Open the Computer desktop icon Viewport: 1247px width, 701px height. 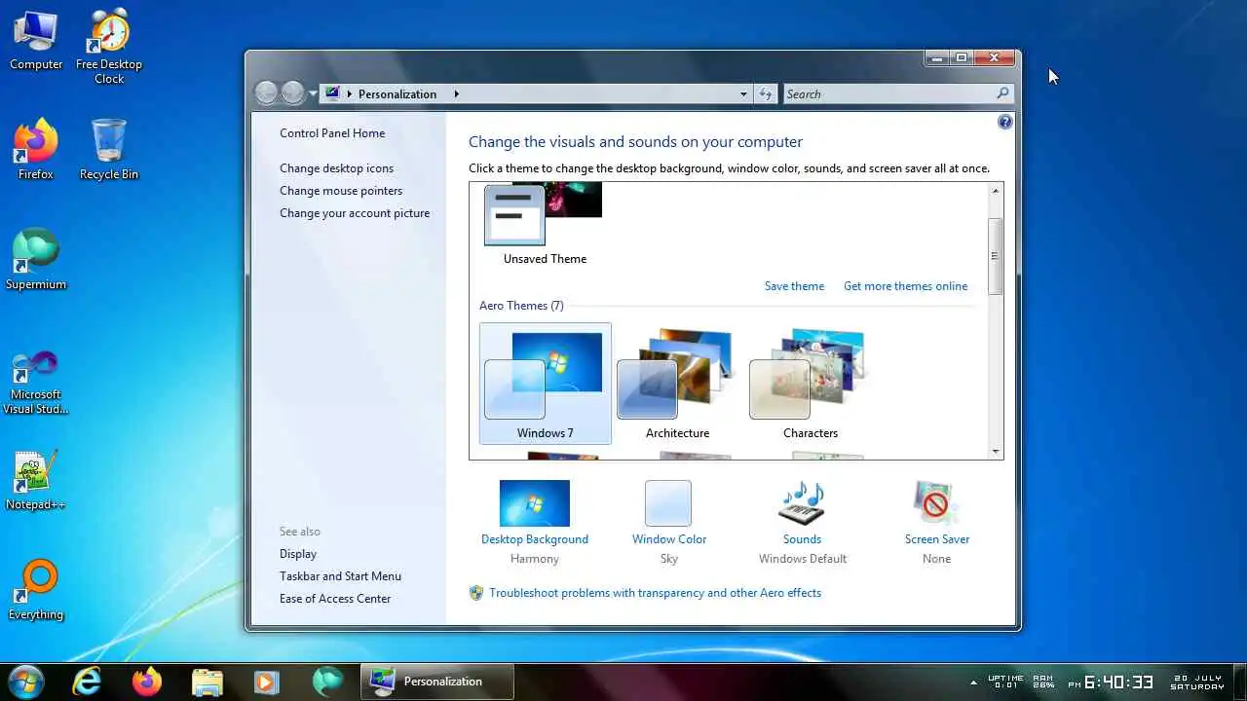(x=36, y=41)
